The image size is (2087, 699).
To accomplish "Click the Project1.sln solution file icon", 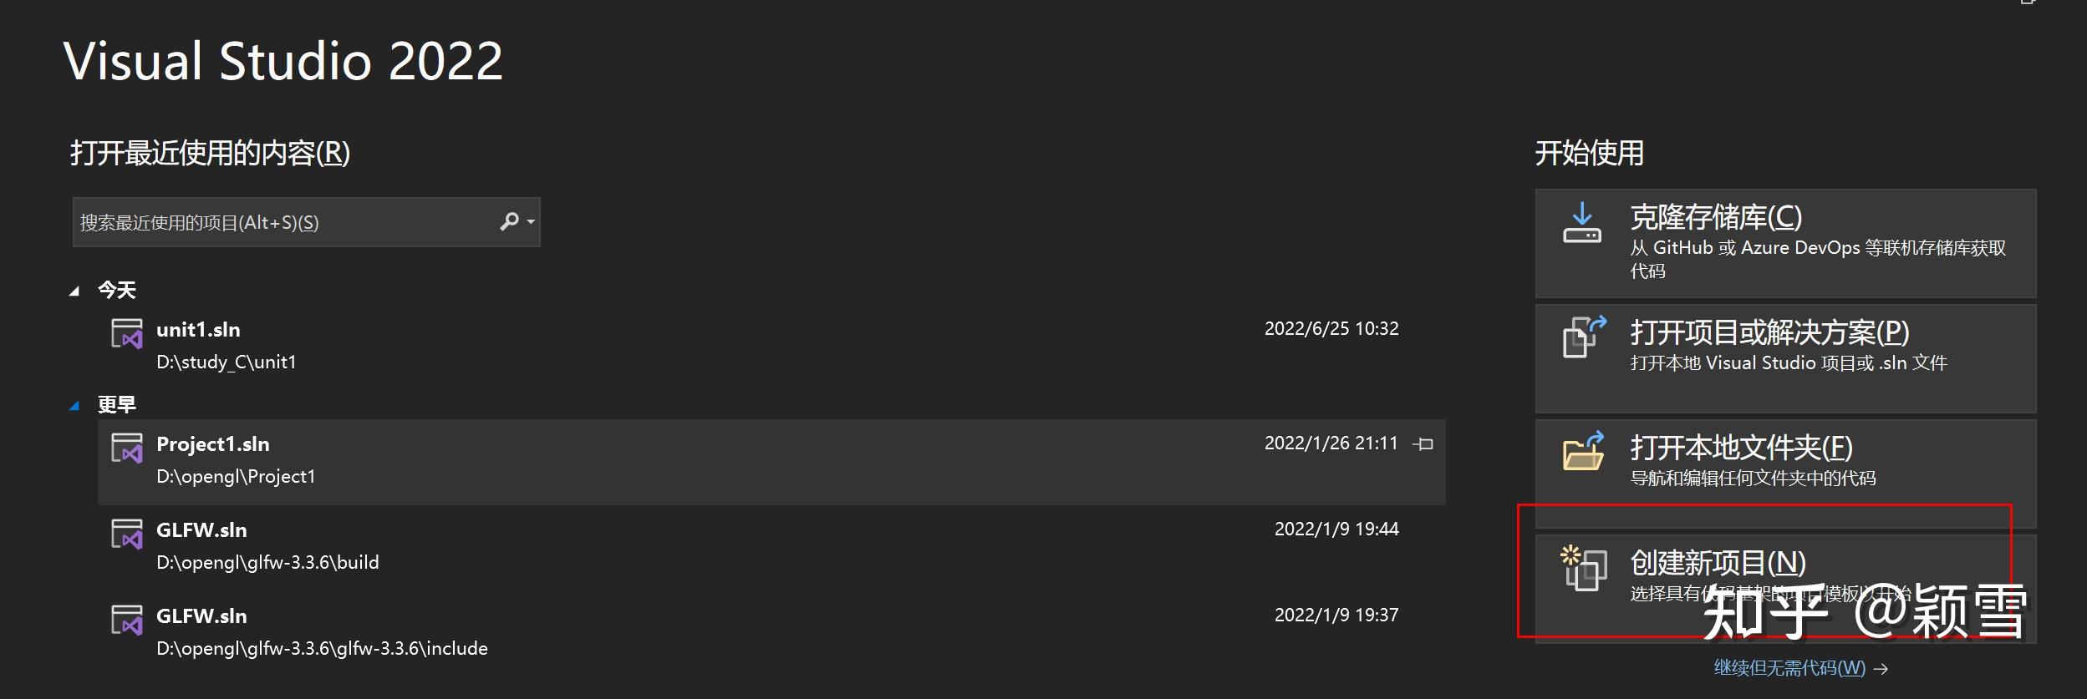I will (127, 448).
